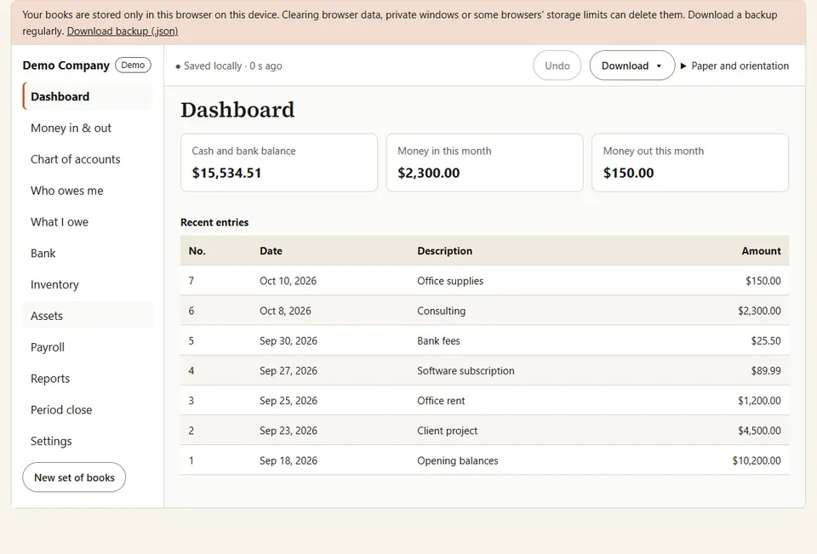Open the Dashboard sidebar item
Image resolution: width=817 pixels, height=554 pixels.
pos(88,96)
